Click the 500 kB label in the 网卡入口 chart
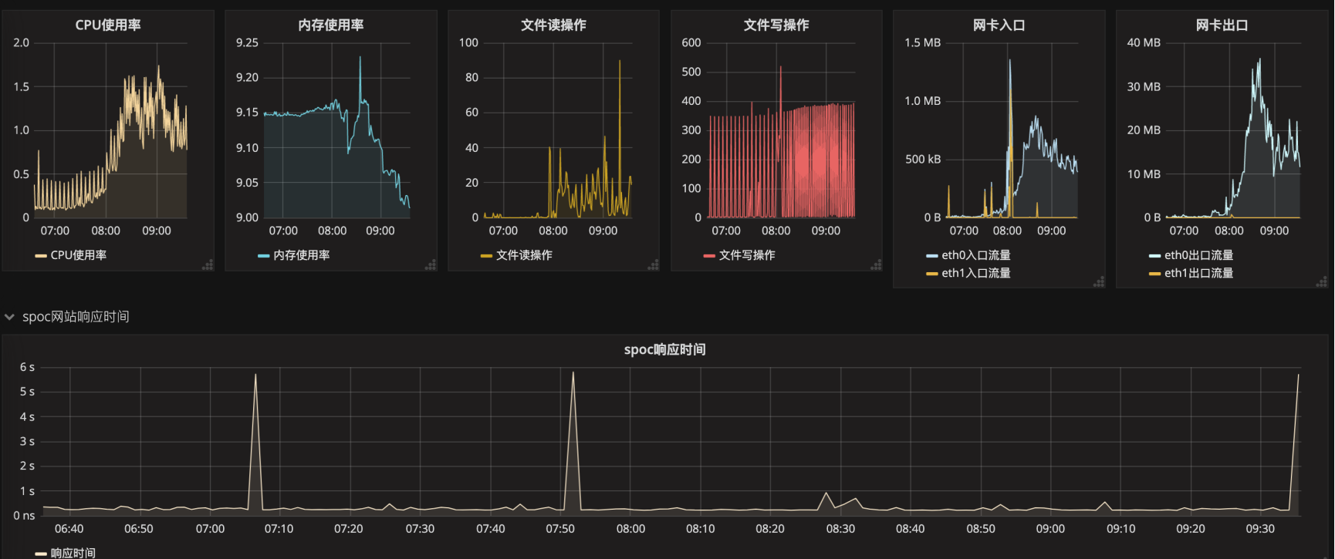 (x=923, y=159)
